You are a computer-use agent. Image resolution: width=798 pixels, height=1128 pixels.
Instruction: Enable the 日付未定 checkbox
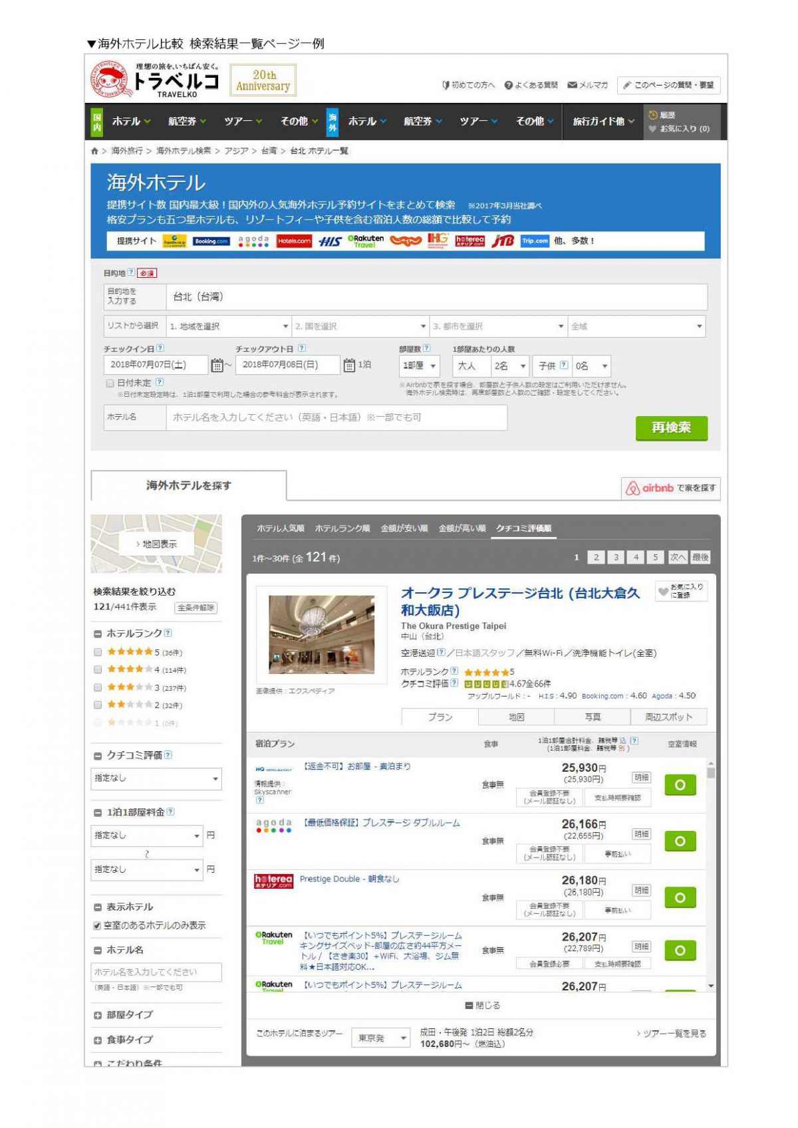[110, 384]
